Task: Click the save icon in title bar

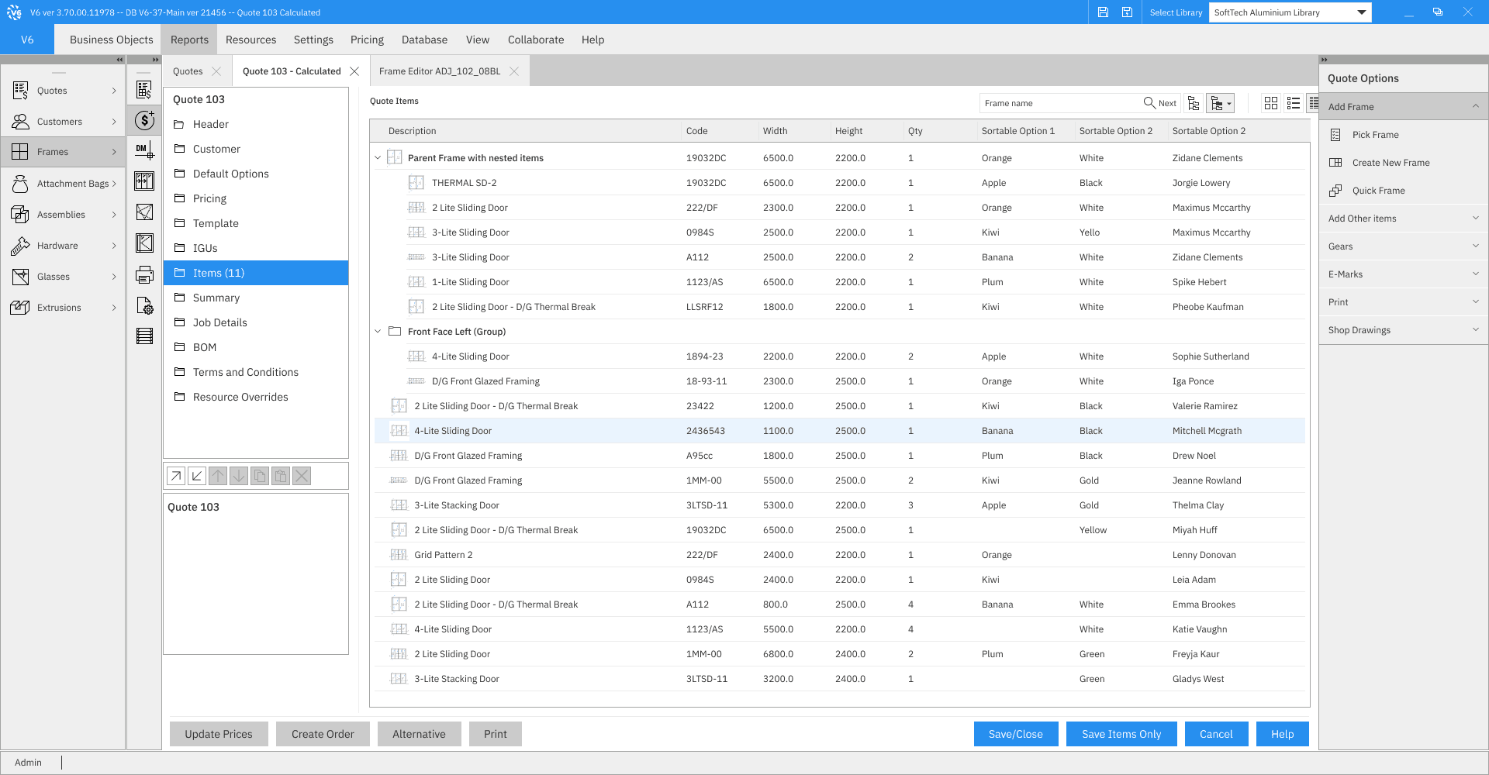Action: pyautogui.click(x=1103, y=12)
